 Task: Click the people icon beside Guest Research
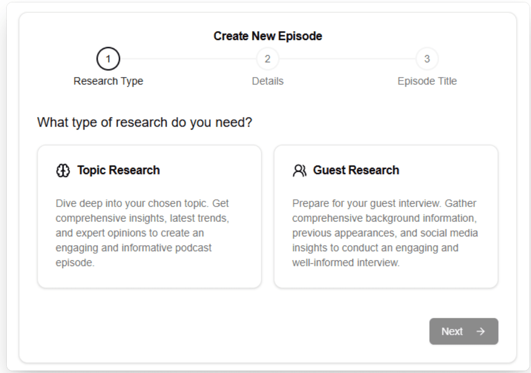(298, 170)
